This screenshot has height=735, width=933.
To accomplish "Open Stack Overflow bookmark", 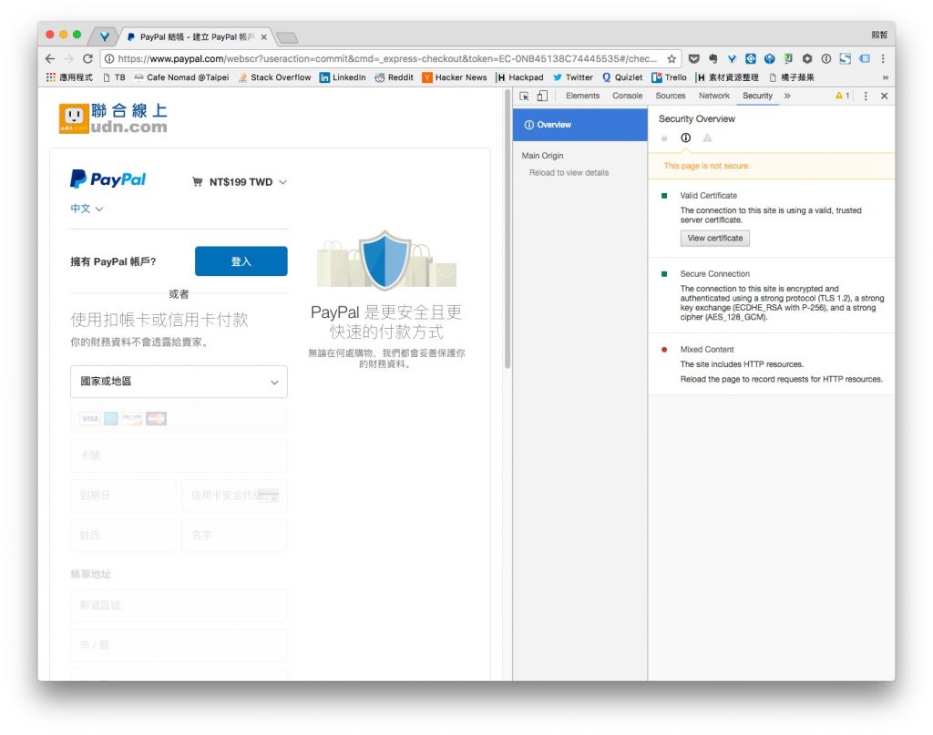I will coord(274,77).
